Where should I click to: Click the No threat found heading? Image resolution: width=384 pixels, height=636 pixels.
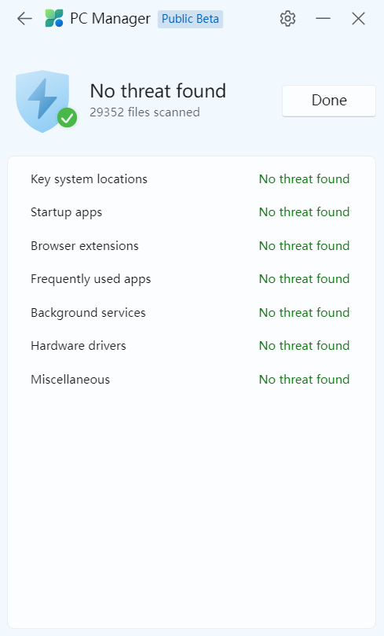(158, 91)
